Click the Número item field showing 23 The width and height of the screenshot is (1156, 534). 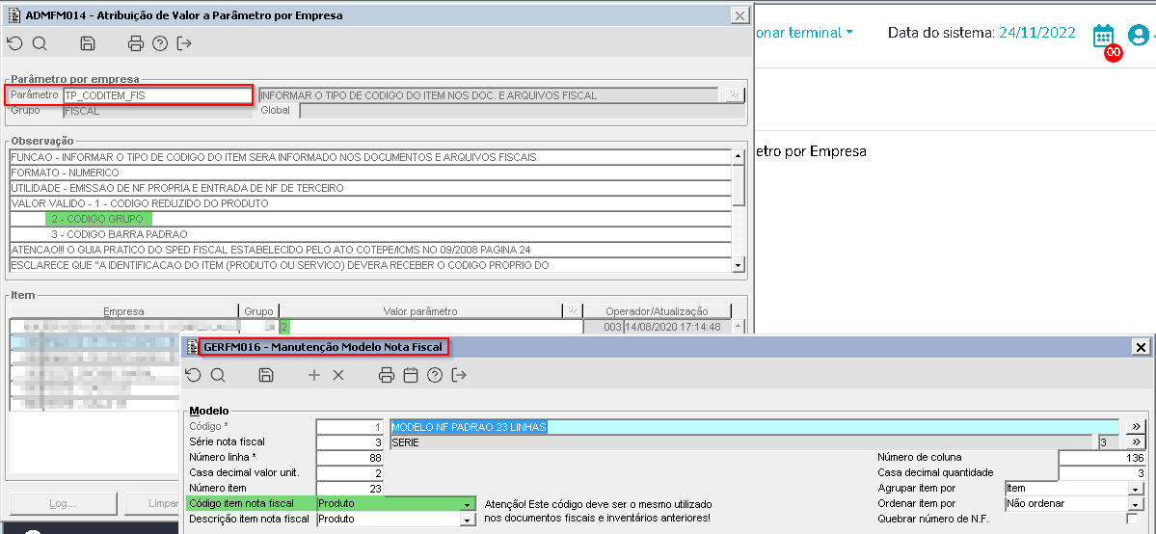[x=350, y=489]
